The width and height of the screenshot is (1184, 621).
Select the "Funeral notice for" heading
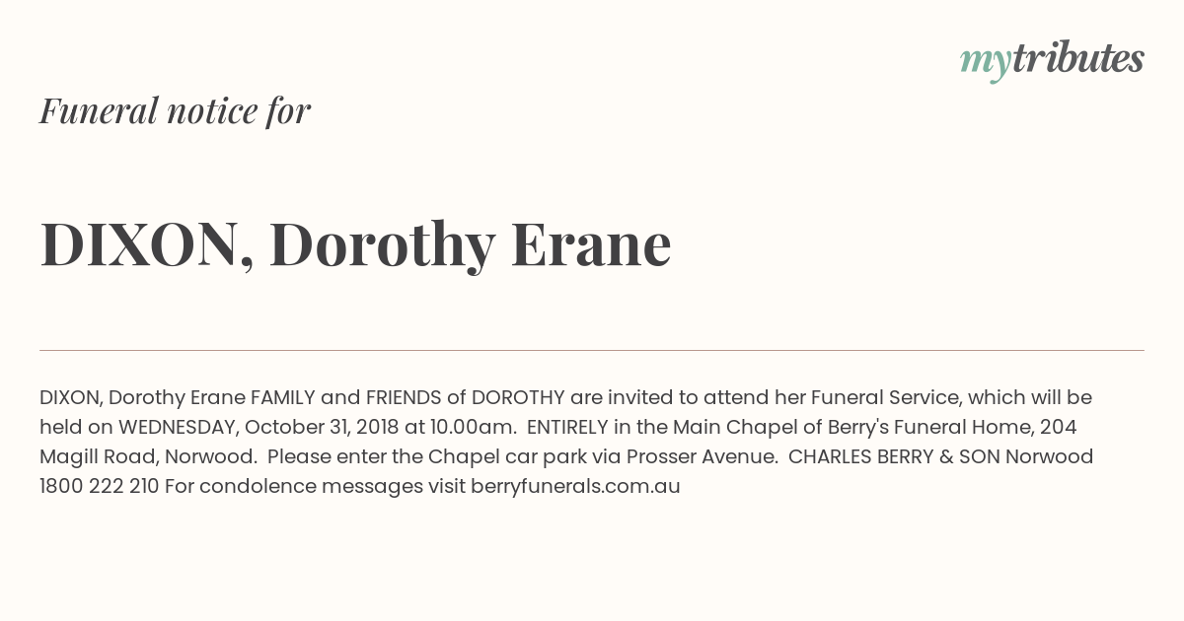[175, 110]
